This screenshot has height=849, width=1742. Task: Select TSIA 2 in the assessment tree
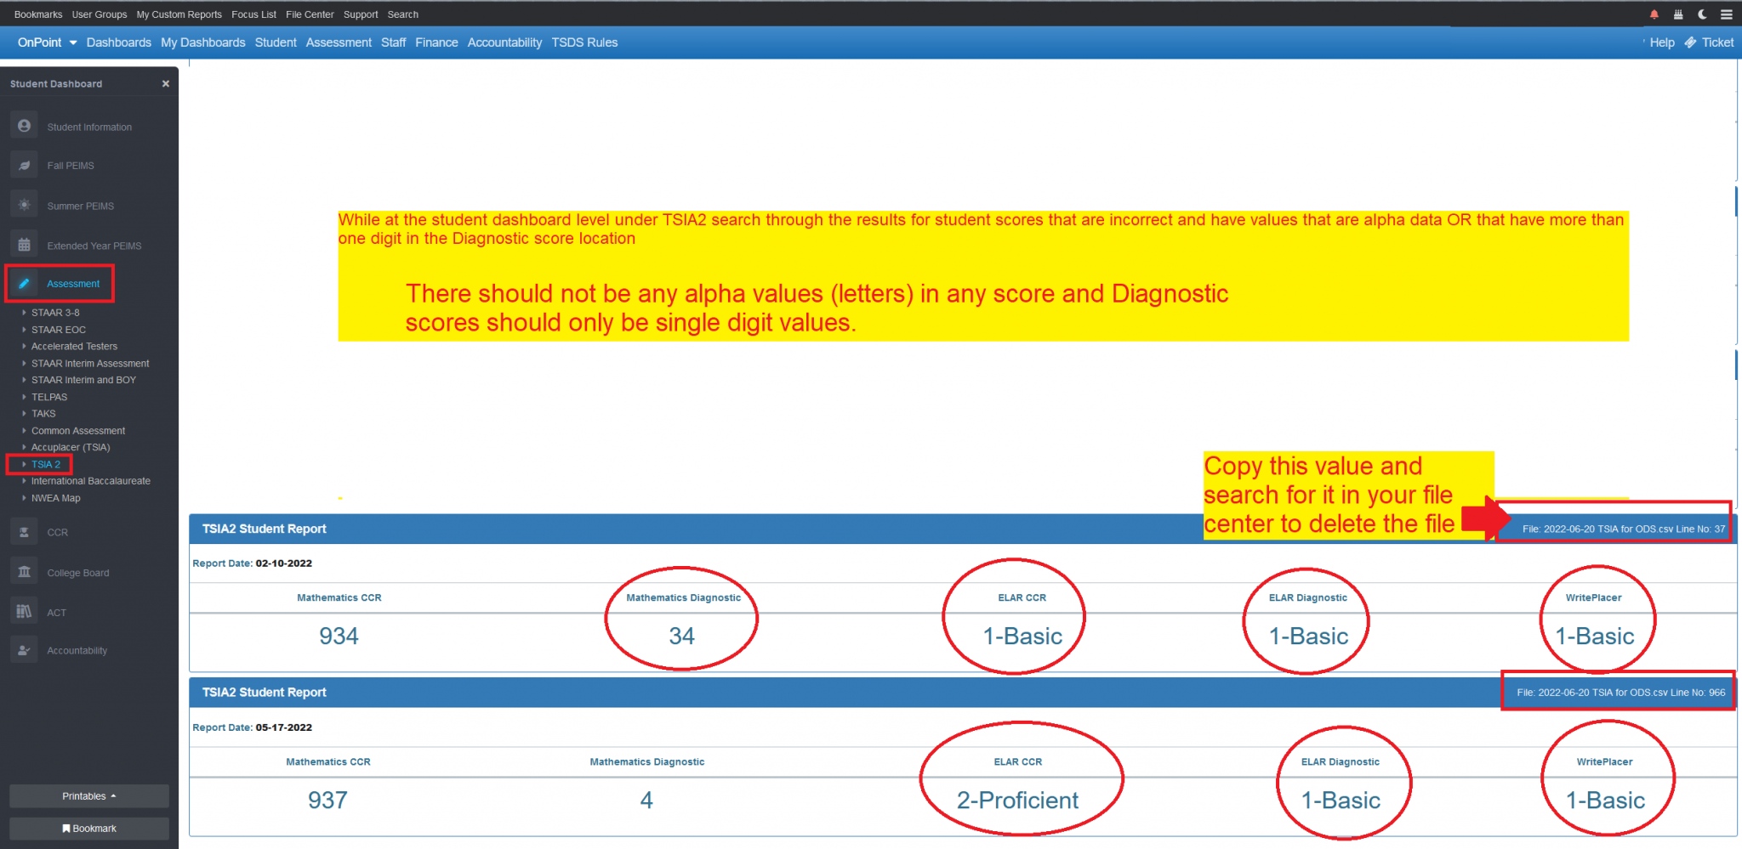pos(44,464)
